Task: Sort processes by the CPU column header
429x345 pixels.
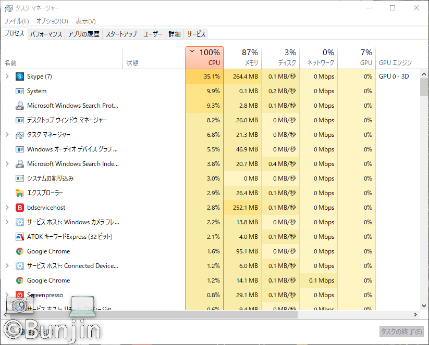Action: pyautogui.click(x=205, y=58)
